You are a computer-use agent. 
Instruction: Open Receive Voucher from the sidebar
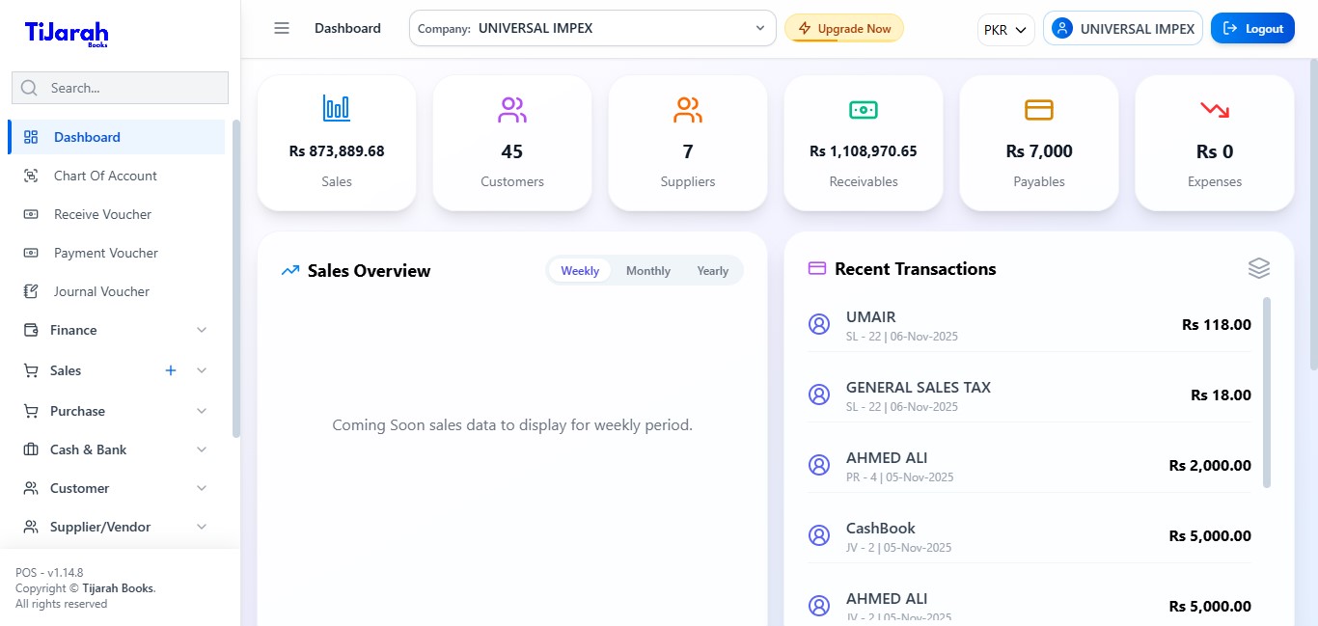[x=30, y=214]
